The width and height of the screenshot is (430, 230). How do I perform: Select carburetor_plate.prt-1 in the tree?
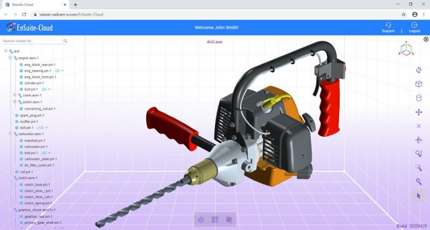point(41,159)
